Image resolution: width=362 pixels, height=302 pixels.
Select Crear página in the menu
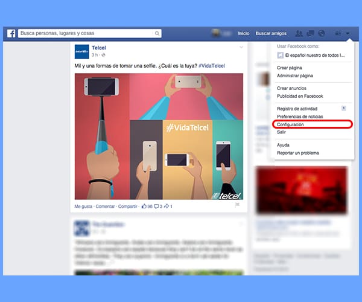(x=289, y=68)
